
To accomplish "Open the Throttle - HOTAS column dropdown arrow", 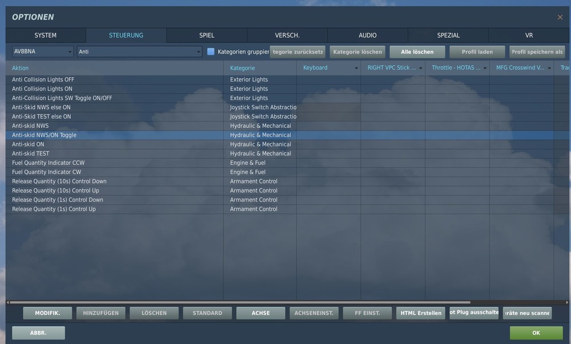I will pos(485,68).
